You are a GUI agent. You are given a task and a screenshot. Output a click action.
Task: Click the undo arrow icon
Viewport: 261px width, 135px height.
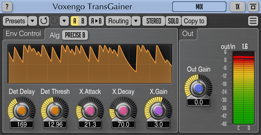coord(44,21)
